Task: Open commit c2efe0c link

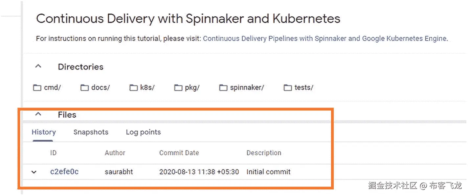Action: point(64,172)
